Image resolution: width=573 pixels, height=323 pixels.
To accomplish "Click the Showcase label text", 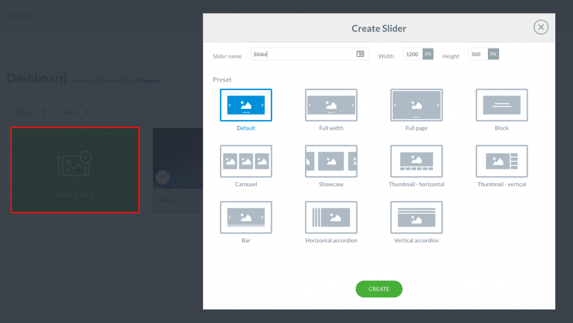I will [x=331, y=184].
